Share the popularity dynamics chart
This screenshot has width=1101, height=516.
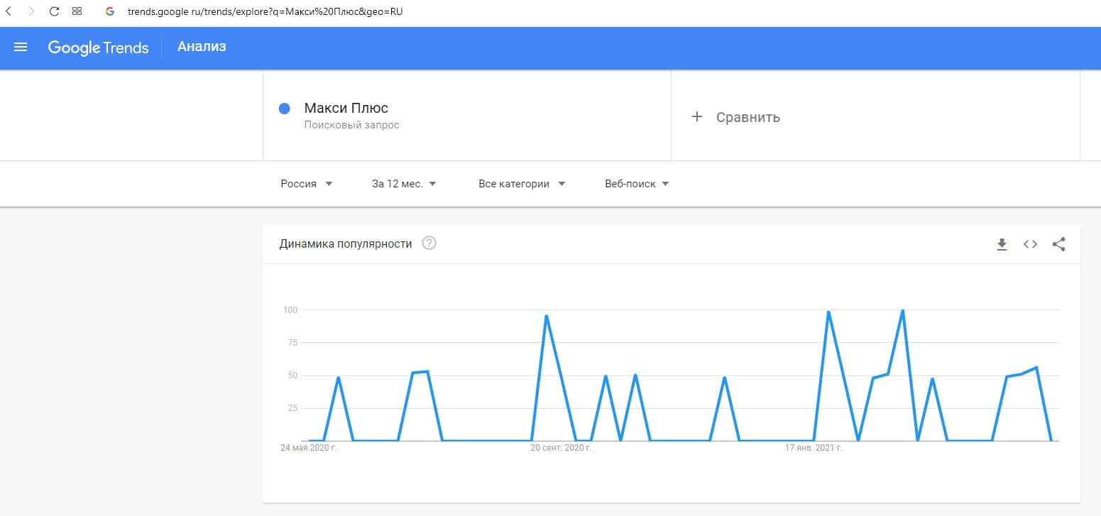[x=1058, y=244]
